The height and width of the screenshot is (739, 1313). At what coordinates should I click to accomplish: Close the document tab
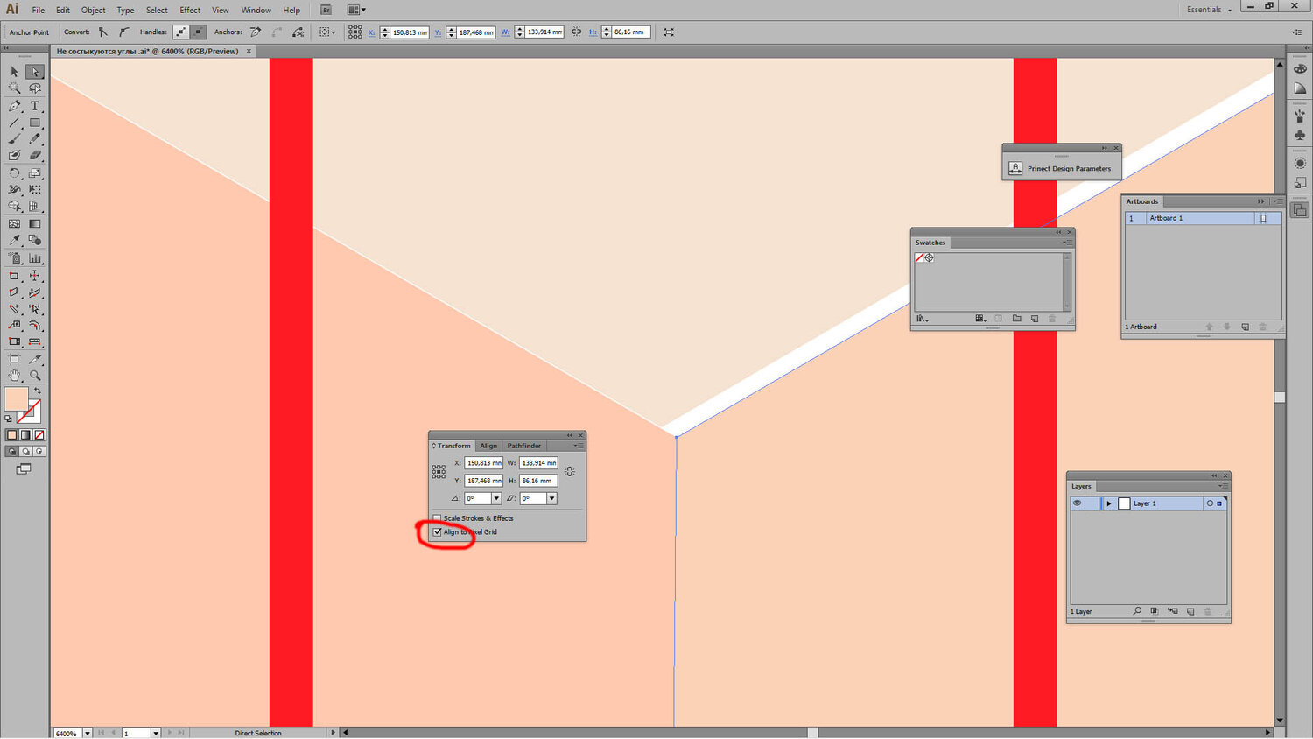(x=249, y=51)
